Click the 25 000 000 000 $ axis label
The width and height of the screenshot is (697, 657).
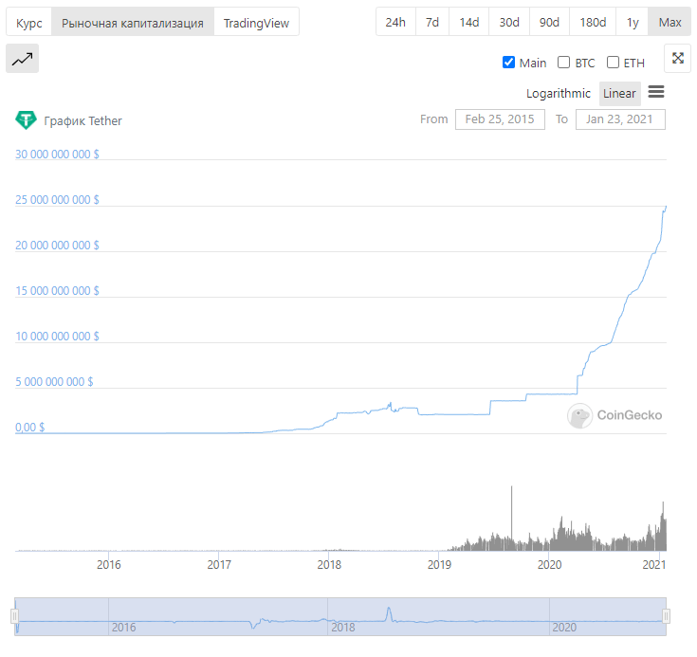coord(57,200)
